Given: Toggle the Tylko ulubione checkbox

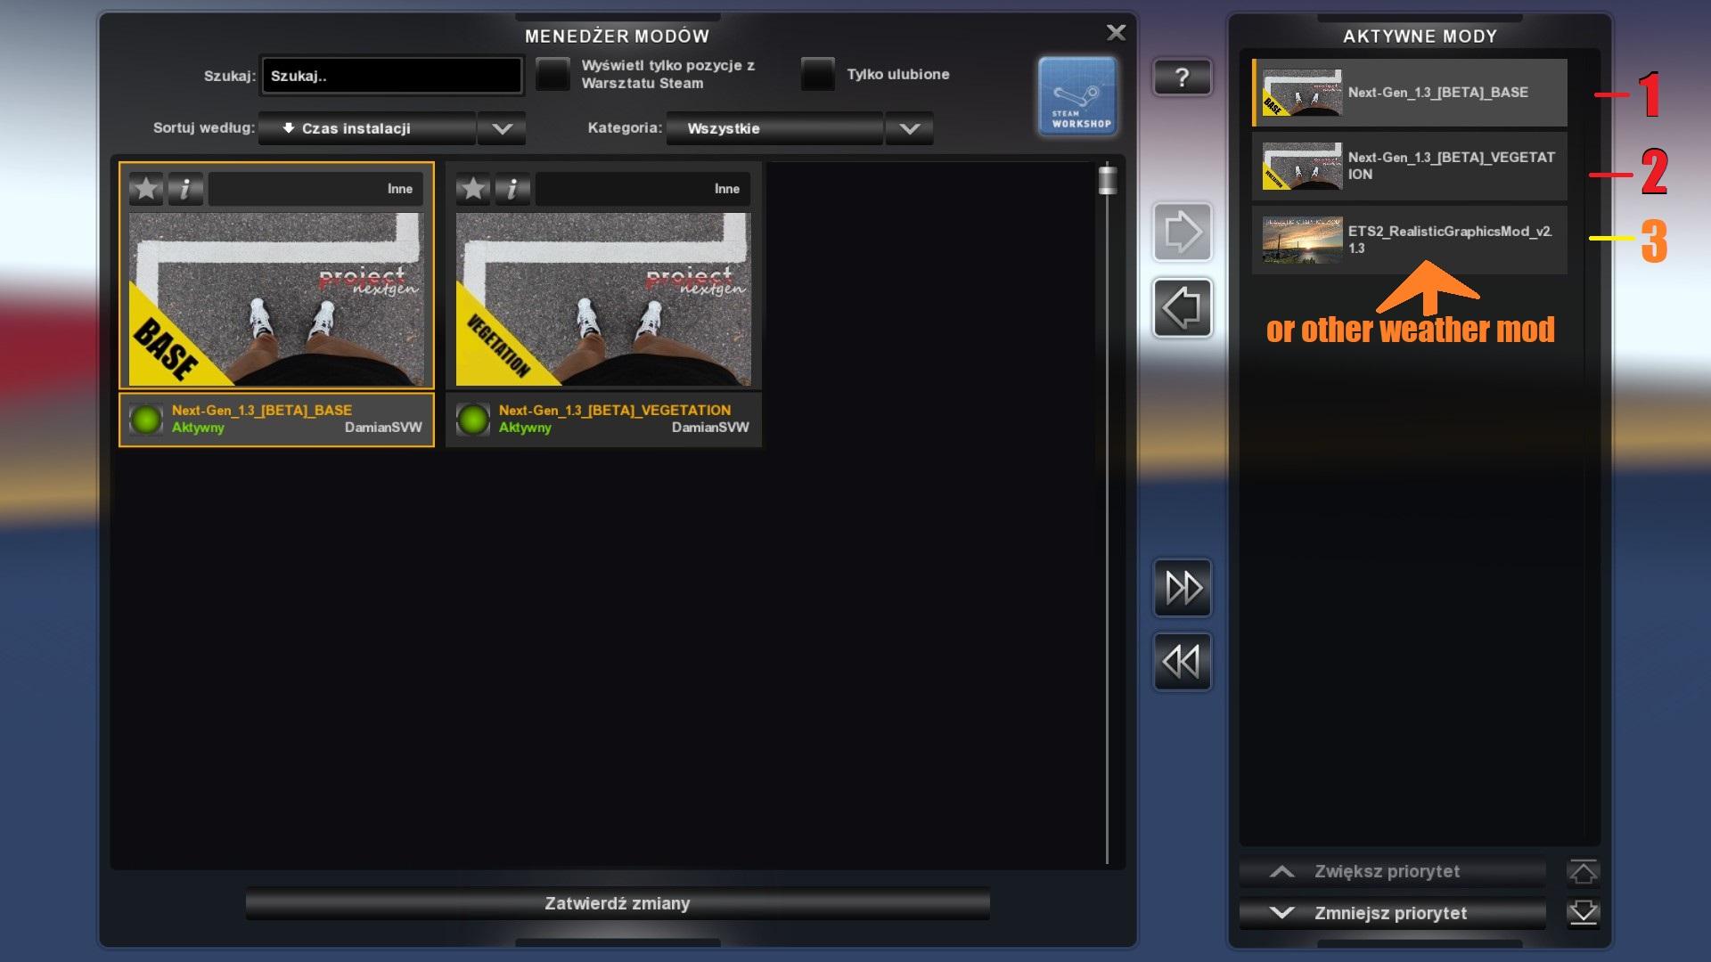Looking at the screenshot, I should tap(817, 74).
